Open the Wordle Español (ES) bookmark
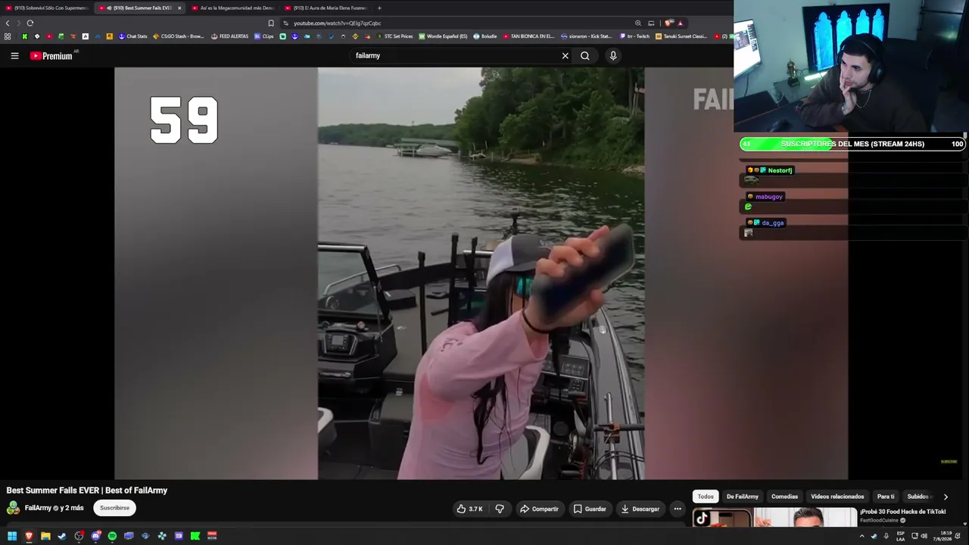Screen dimensions: 969x545 tap(443, 36)
